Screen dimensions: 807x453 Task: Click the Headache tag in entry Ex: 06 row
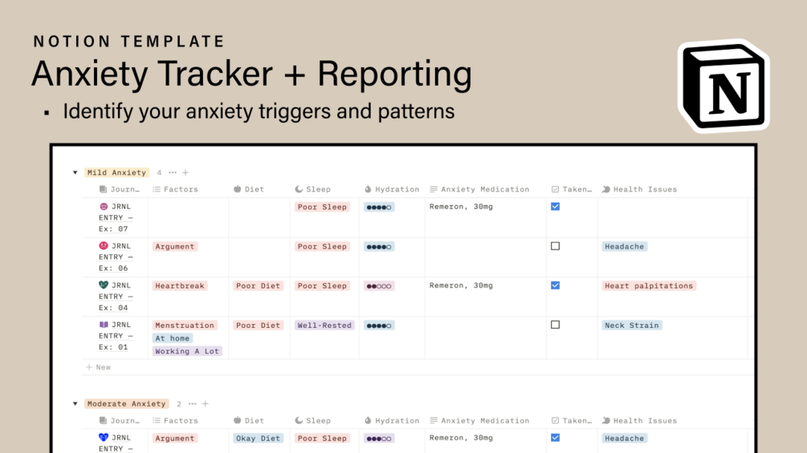tap(624, 246)
